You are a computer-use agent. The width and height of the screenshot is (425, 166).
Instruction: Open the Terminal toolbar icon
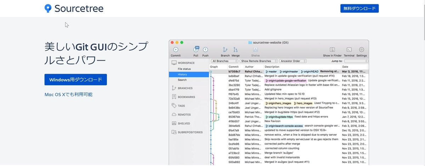tap(349, 50)
